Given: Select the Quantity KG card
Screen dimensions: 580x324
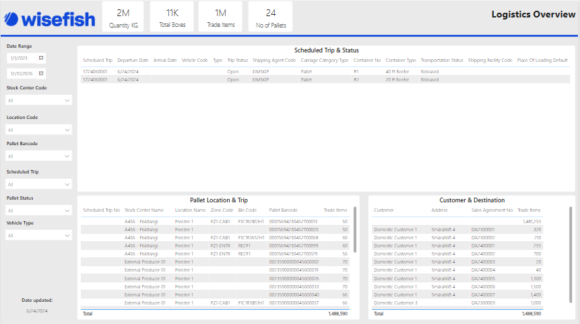Looking at the screenshot, I should [123, 17].
